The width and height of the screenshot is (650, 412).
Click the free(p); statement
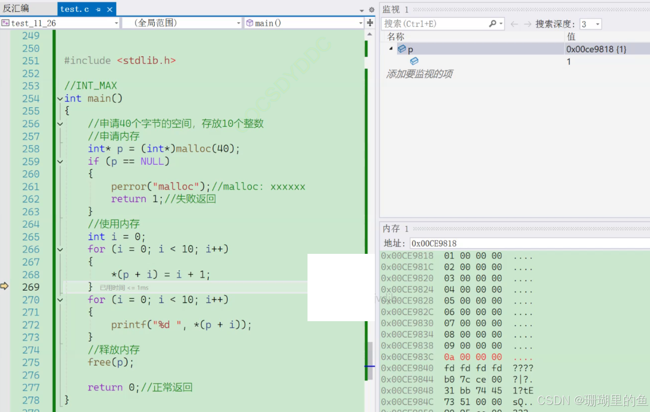tap(111, 362)
